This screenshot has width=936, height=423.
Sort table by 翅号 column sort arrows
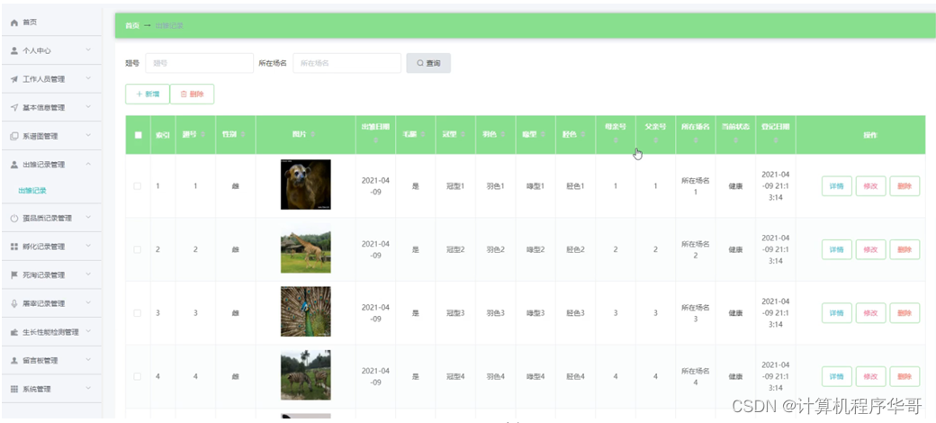[203, 135]
